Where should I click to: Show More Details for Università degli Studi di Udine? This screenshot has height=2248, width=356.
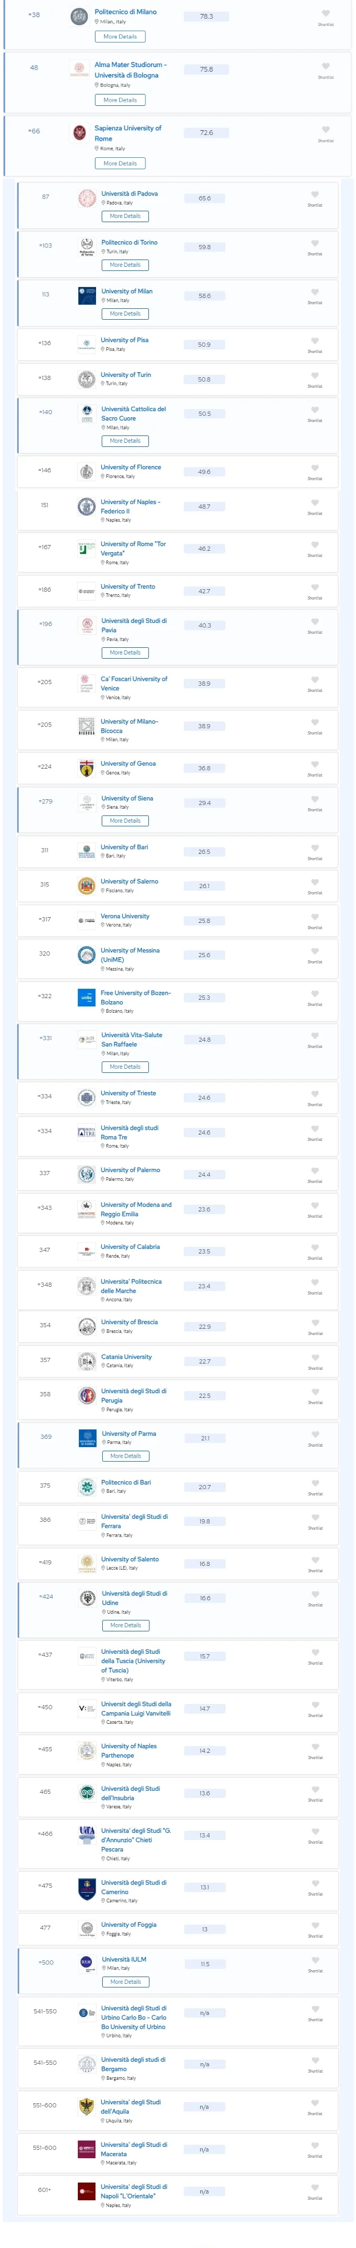(x=126, y=1625)
